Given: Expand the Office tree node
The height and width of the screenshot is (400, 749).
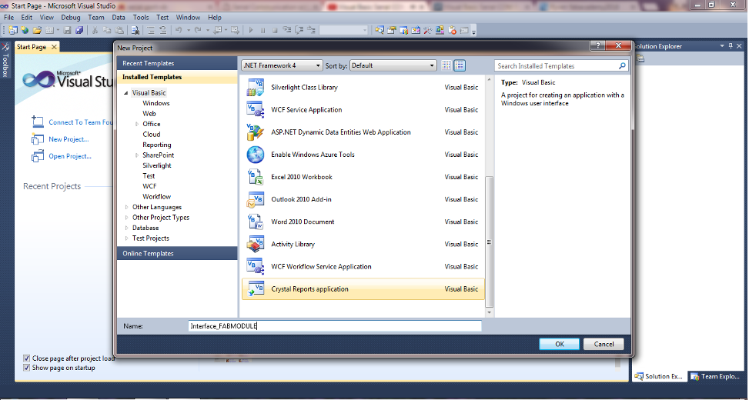Looking at the screenshot, I should (x=136, y=124).
